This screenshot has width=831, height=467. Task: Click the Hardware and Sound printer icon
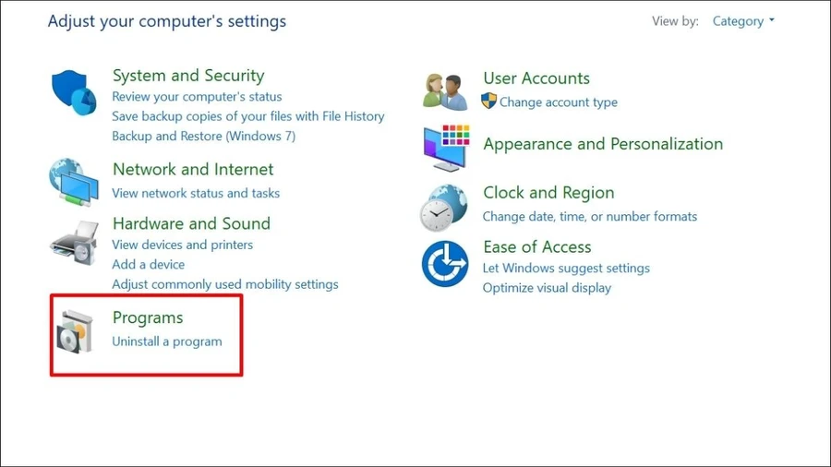tap(74, 244)
